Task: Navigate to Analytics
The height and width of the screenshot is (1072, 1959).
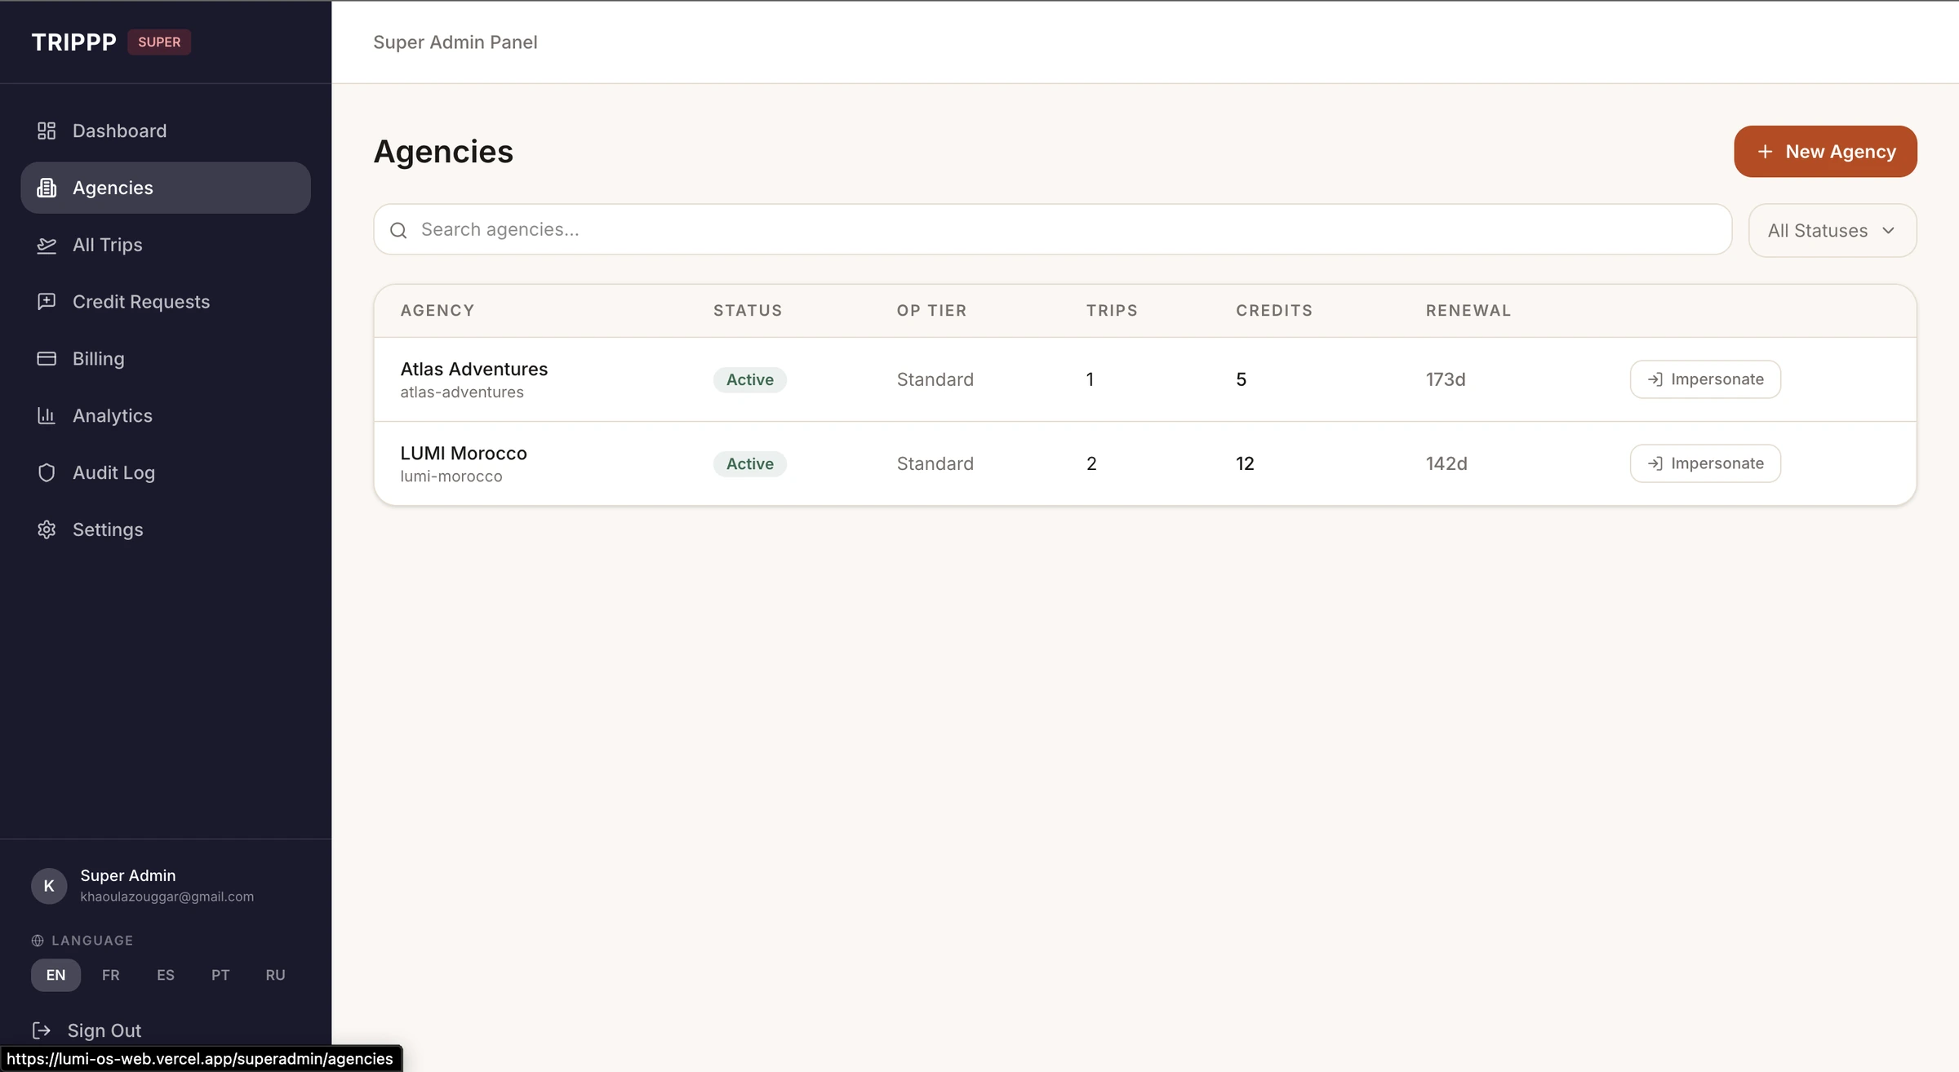Action: click(166, 415)
